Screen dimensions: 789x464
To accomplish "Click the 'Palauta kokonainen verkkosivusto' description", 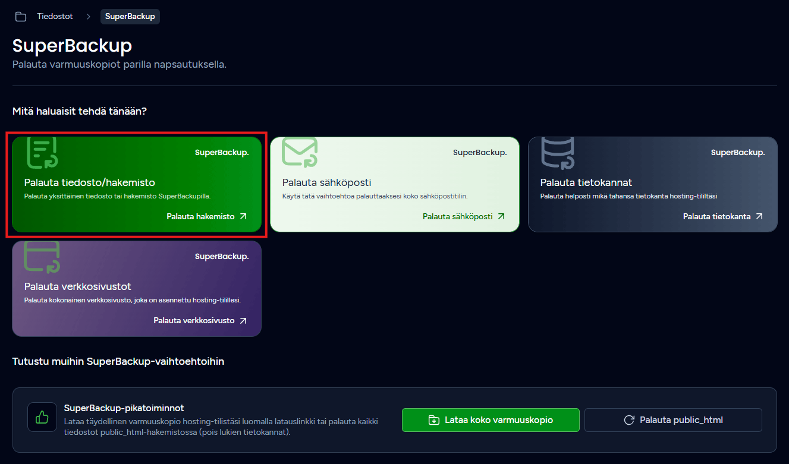I will click(x=133, y=300).
